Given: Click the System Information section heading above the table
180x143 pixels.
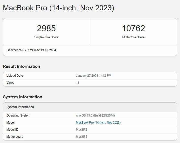Looking at the screenshot, I should point(23,97).
